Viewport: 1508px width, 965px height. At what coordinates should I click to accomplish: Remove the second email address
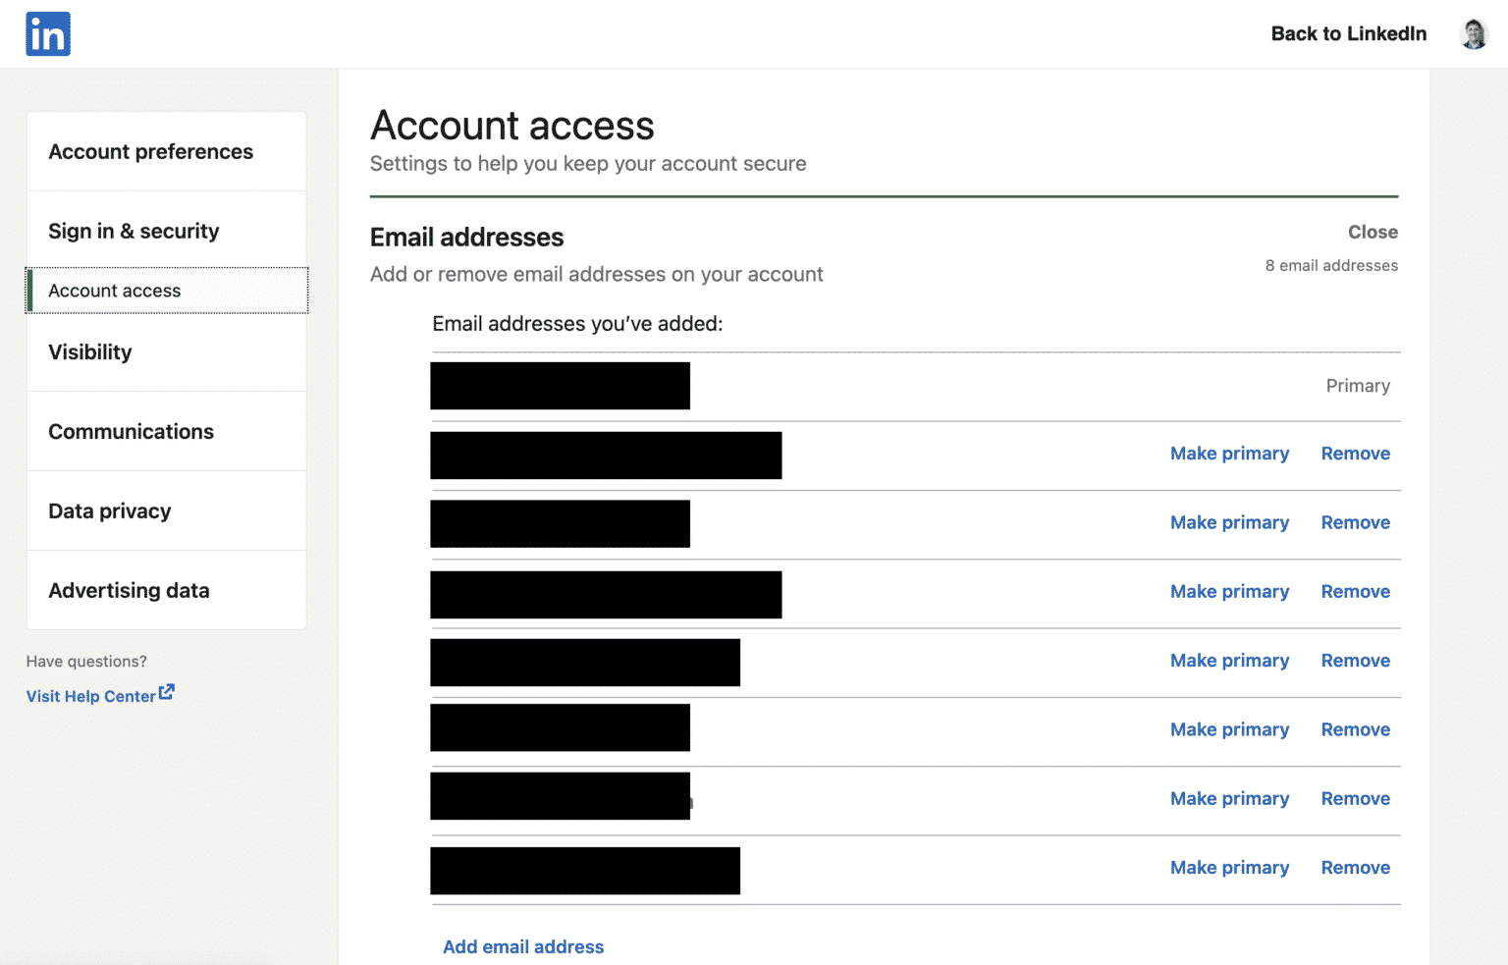(x=1355, y=453)
